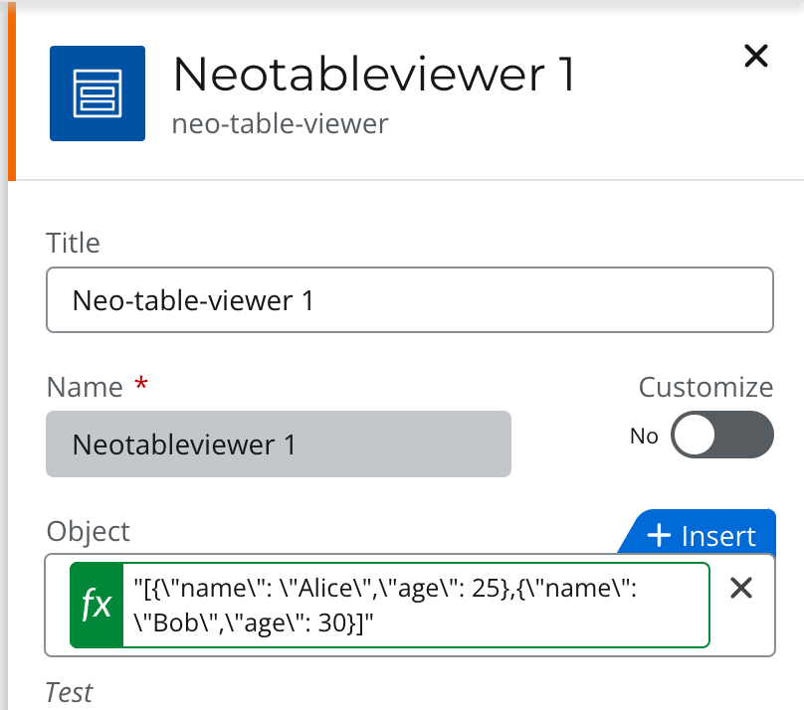Click the greyed-out Name field
Image resolution: width=804 pixels, height=710 pixels.
tap(278, 444)
